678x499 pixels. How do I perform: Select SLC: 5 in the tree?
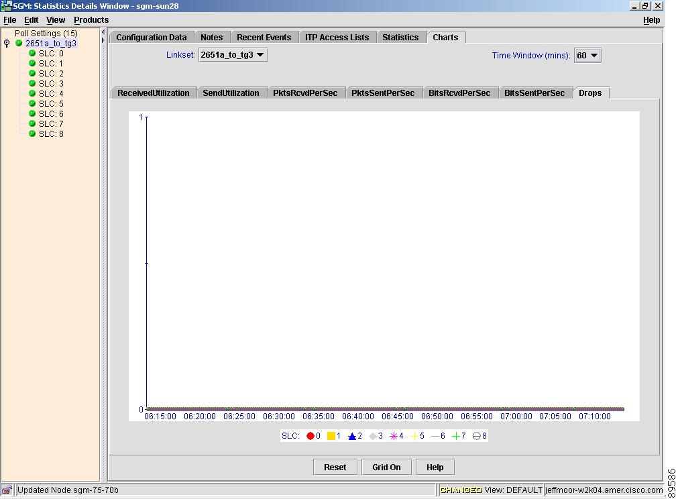[x=51, y=104]
